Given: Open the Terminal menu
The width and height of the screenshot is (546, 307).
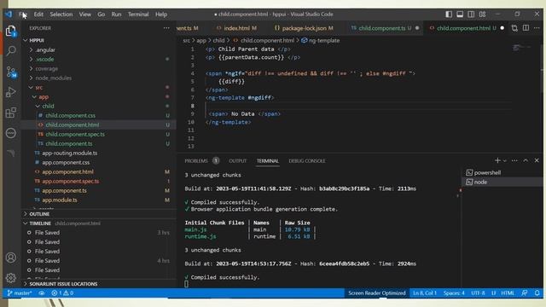Looking at the screenshot, I should (138, 14).
